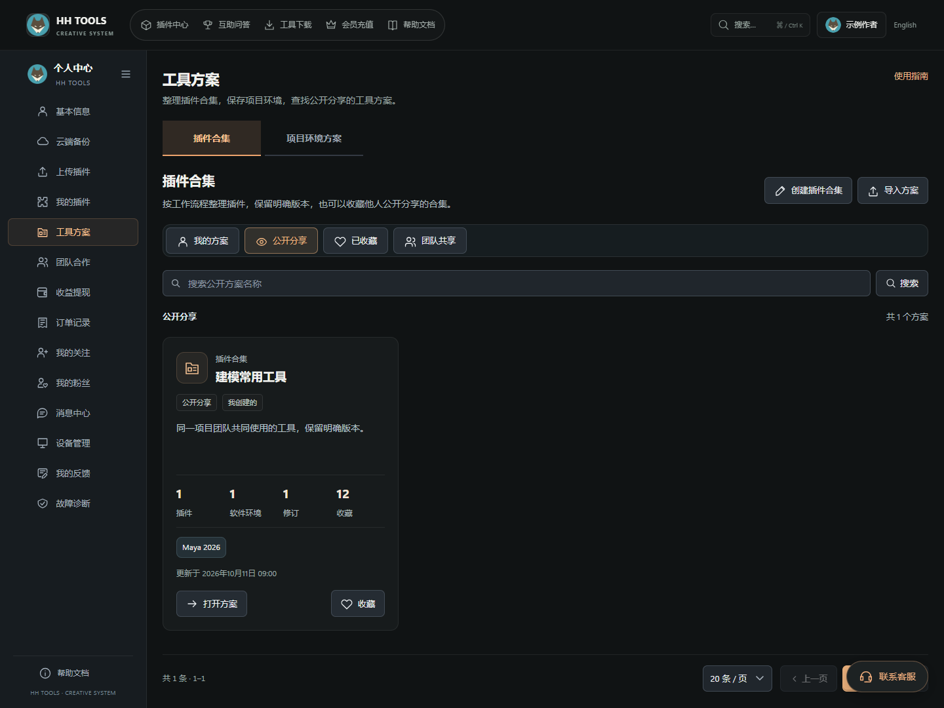Switch to the 团队共享 filter
The image size is (944, 708).
coord(430,241)
